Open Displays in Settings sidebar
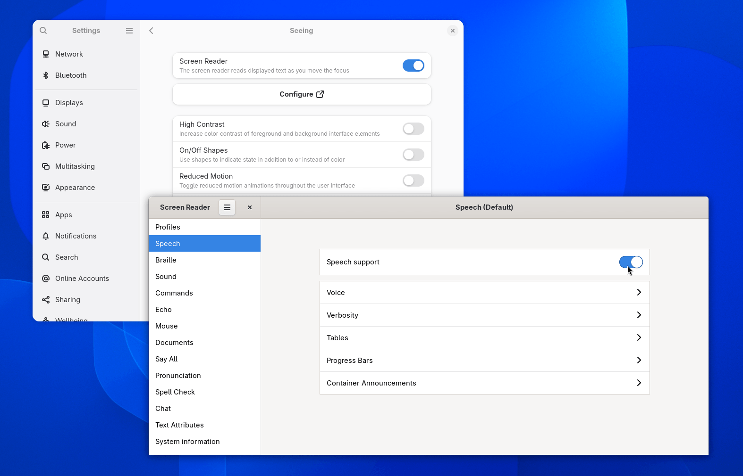Screen dimensions: 743x476 click(87, 103)
